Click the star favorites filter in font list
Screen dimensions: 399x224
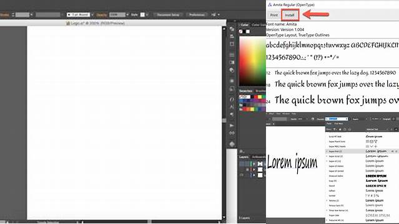(x=340, y=129)
